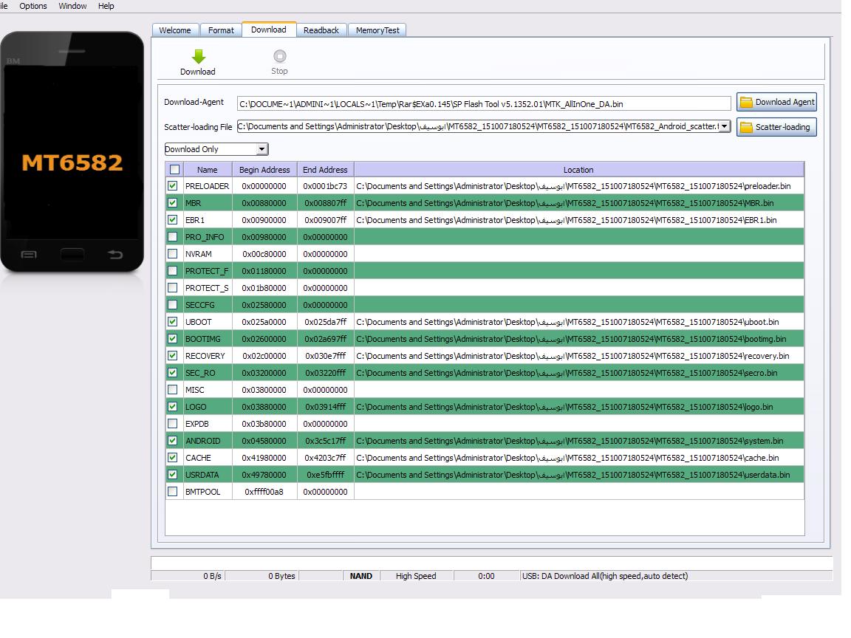851x638 pixels.
Task: Click the Download Agent button label
Action: [x=785, y=102]
